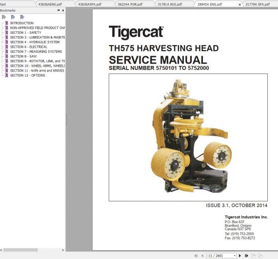Click the bookmark icon beside INTRODUCTION
Image resolution: width=278 pixels, height=259 pixels.
click(6, 23)
